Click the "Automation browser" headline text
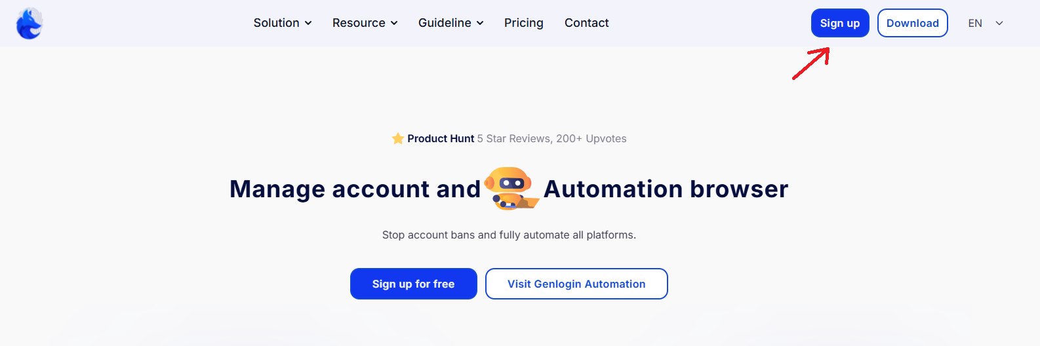Screen dimensions: 1040x346 click(x=666, y=189)
